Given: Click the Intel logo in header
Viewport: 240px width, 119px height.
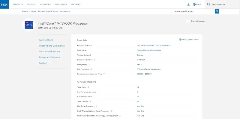Looking at the screenshot, I should tap(4, 4).
